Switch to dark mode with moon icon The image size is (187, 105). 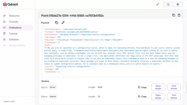(x=168, y=5)
